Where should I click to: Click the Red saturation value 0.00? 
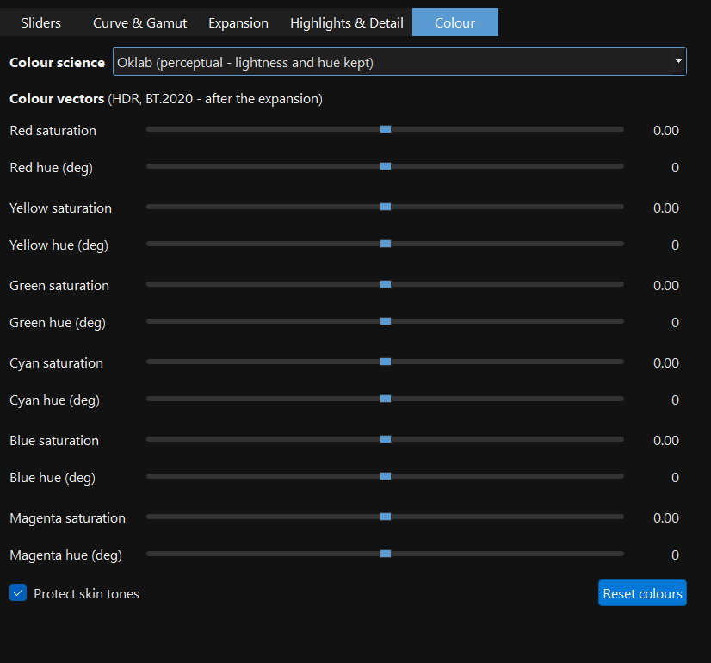pos(665,131)
